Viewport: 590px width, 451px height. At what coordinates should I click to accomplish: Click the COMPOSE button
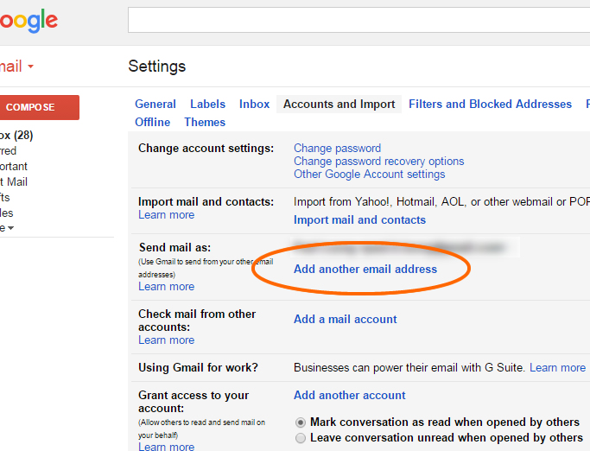[x=39, y=107]
